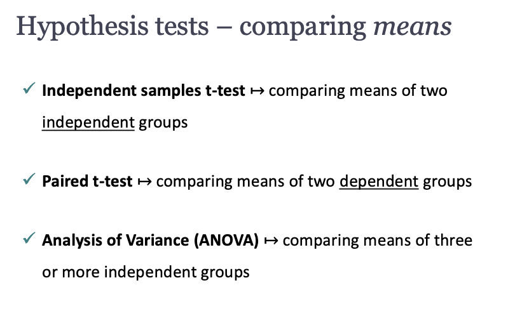Click the word comparing in the slide title
This screenshot has height=318, width=508.
click(x=303, y=28)
